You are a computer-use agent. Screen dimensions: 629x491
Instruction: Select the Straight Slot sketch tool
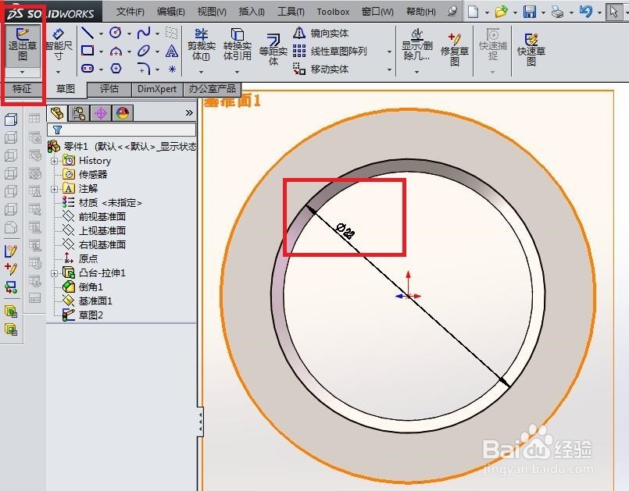click(x=88, y=69)
